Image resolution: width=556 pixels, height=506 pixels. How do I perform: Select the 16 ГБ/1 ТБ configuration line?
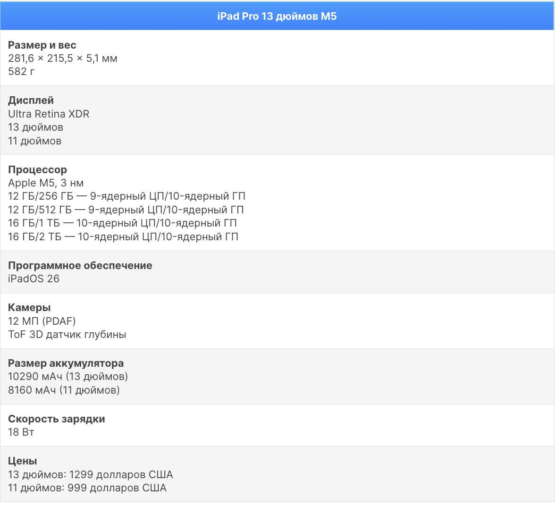(122, 223)
